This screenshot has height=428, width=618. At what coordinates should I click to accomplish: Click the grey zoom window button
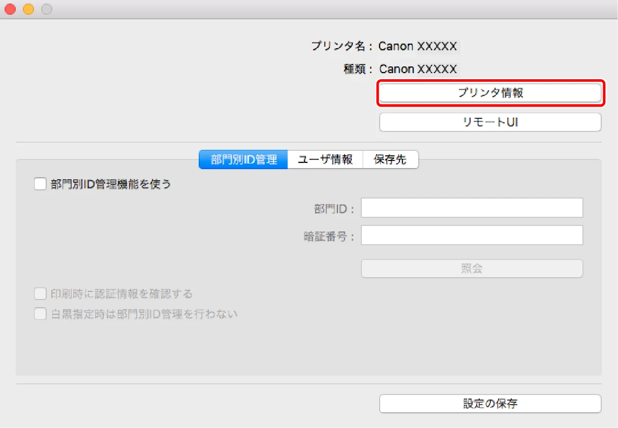46,9
